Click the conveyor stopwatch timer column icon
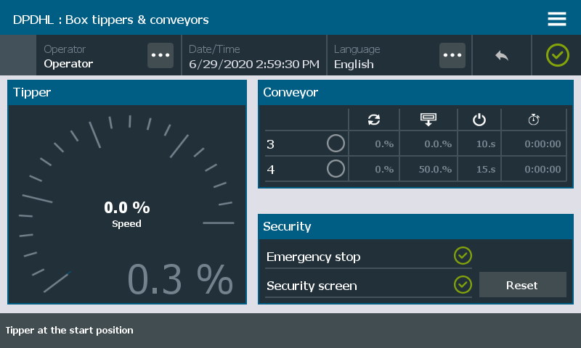Image resolution: width=581 pixels, height=348 pixels. [534, 120]
